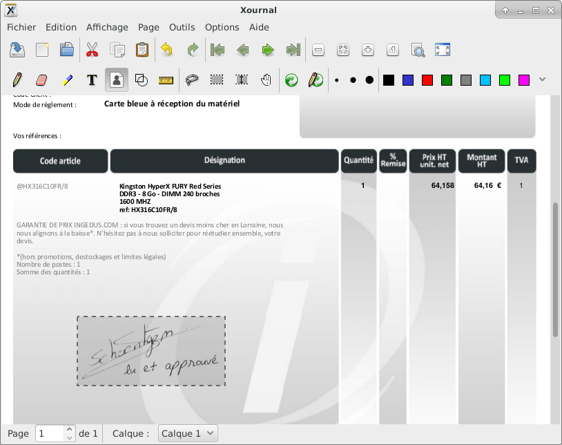Select the Pencil drawing tool

[x=17, y=79]
